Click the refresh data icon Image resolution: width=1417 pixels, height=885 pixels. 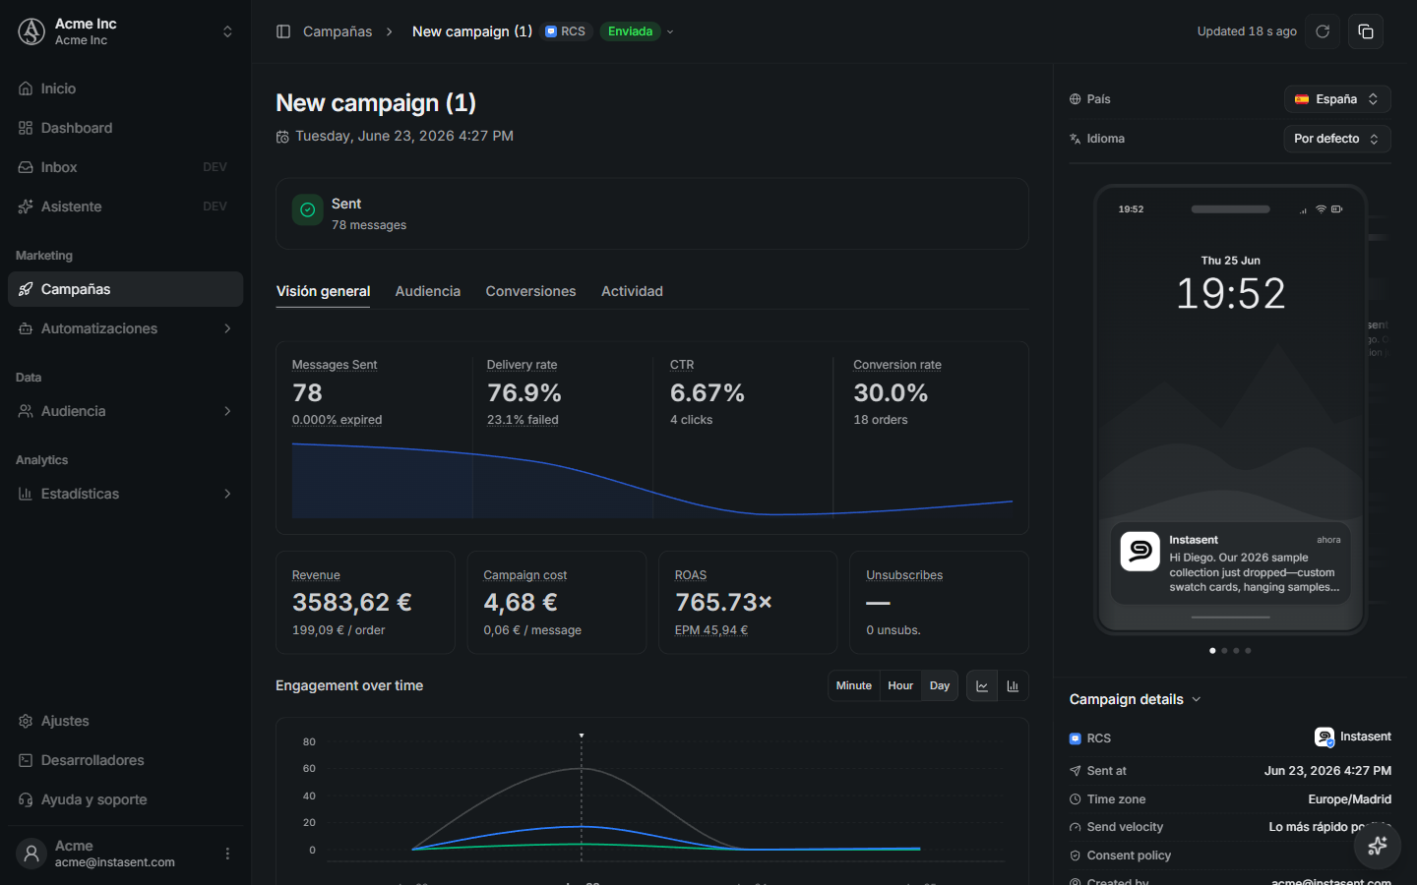pos(1323,31)
